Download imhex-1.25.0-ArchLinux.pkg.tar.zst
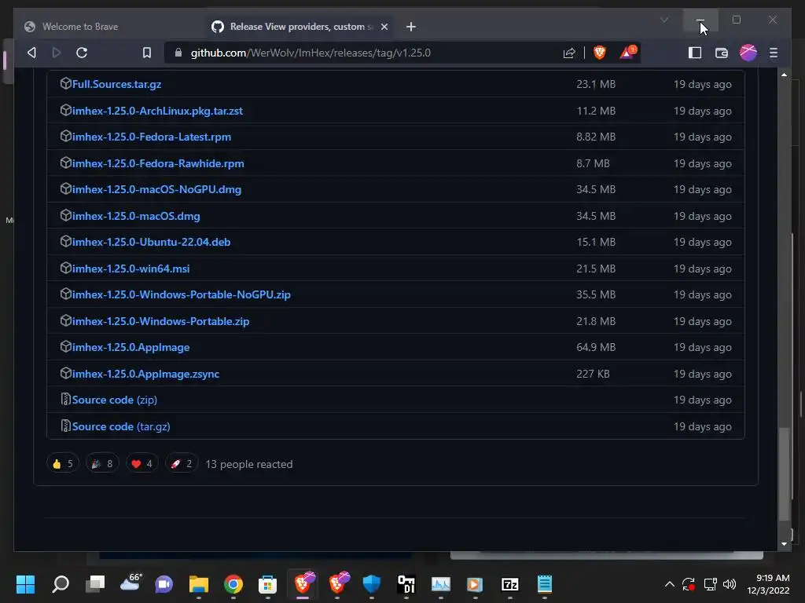Viewport: 805px width, 603px height. point(157,111)
